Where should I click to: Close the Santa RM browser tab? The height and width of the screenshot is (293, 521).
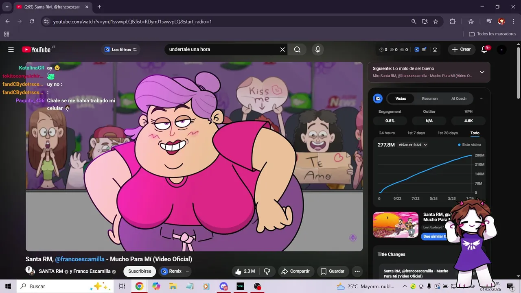coord(87,7)
